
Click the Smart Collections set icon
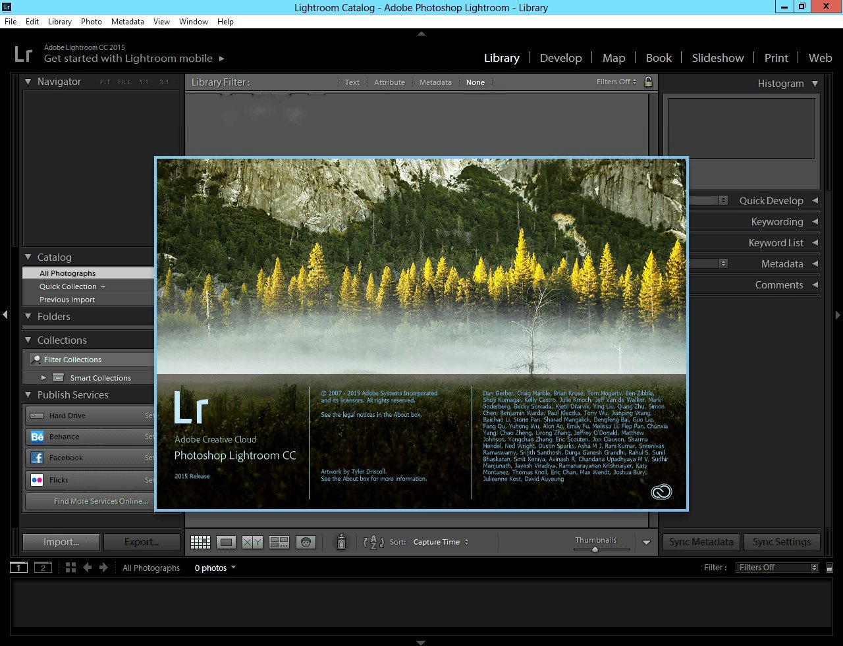58,378
